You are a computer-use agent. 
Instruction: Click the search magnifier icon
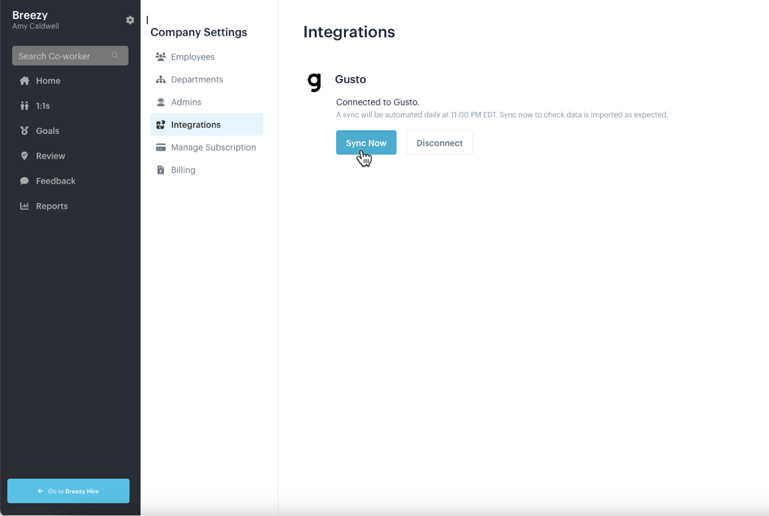[x=115, y=56]
